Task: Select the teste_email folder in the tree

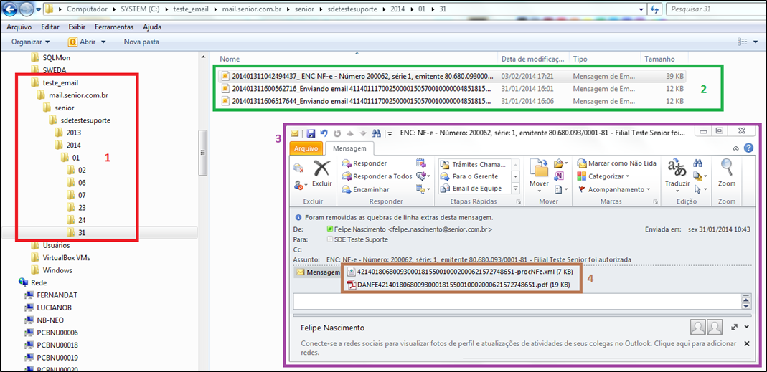Action: coord(55,82)
